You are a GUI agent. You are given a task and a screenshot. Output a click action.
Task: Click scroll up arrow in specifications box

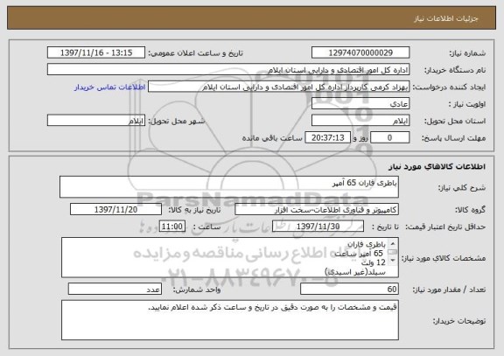click(393, 243)
